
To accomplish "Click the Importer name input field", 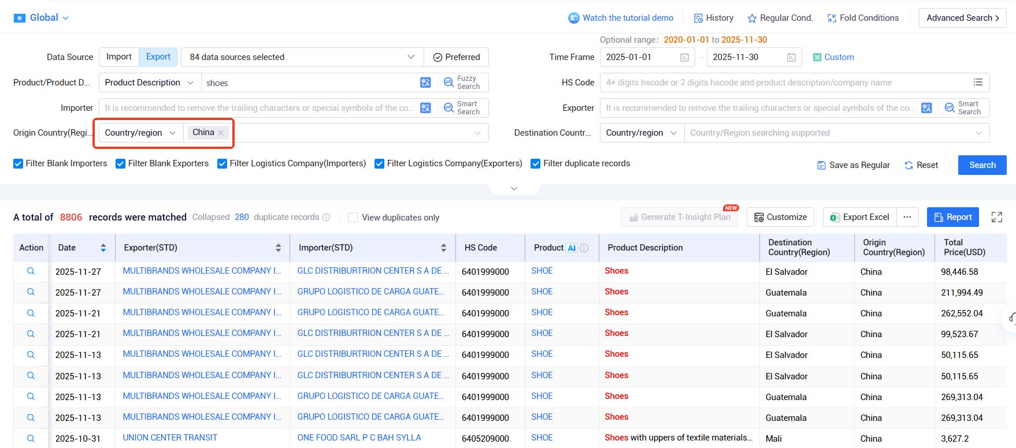I will (258, 108).
